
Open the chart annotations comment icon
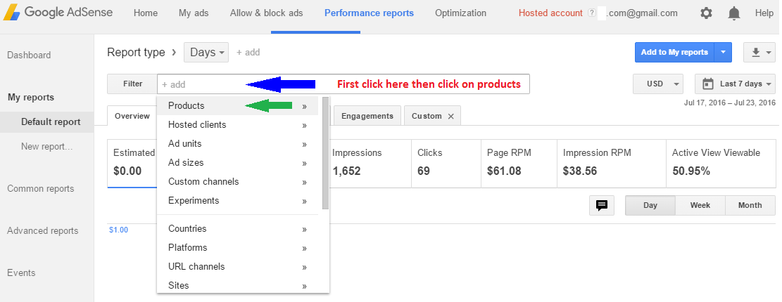[602, 205]
